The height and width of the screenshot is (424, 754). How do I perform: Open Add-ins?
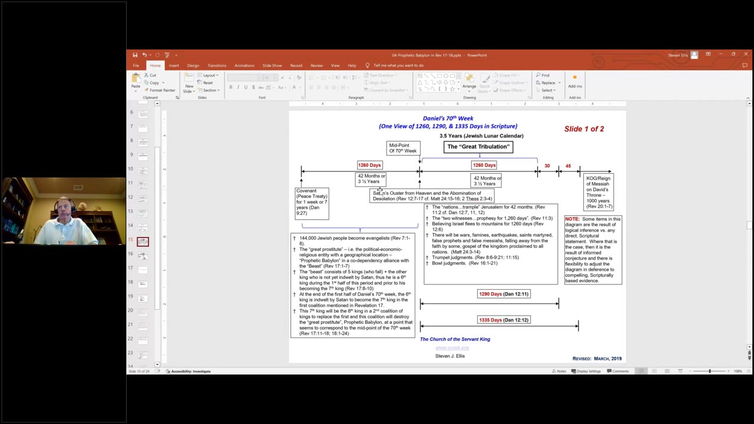(575, 81)
